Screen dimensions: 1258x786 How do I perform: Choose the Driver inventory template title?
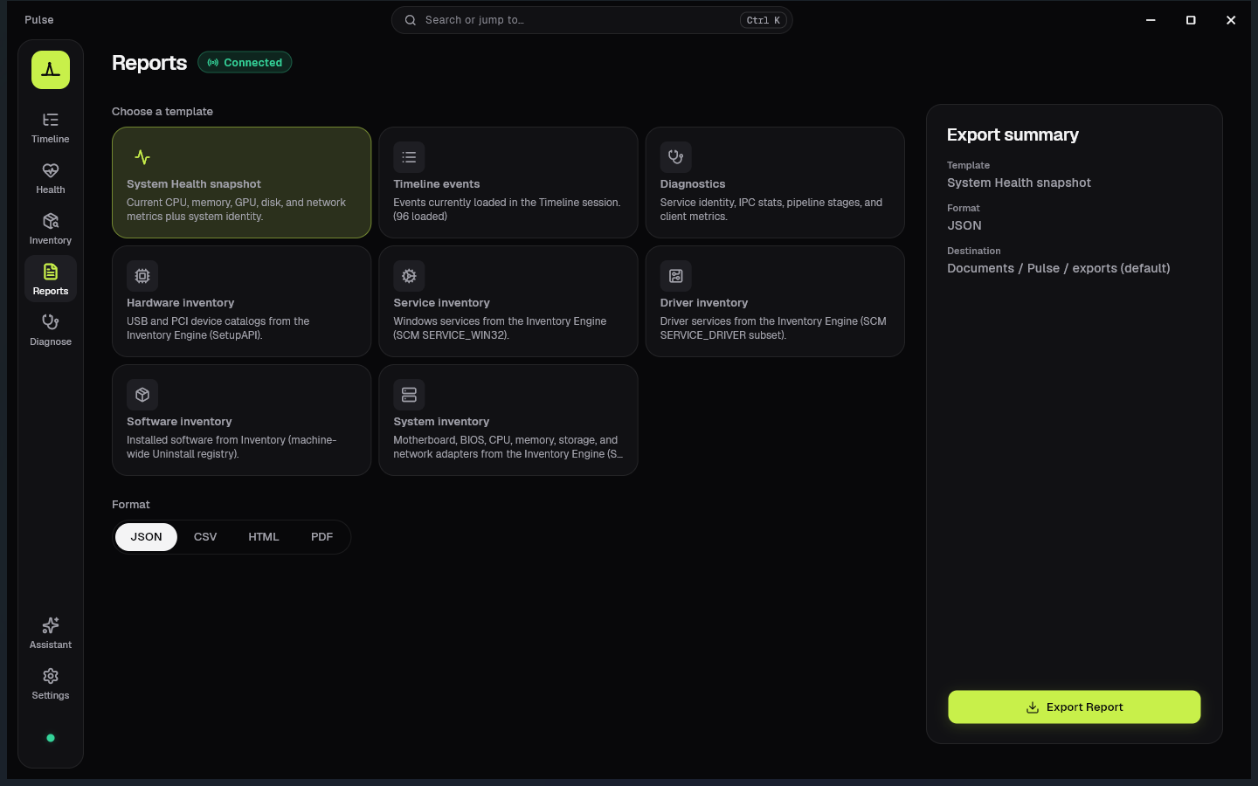(x=704, y=303)
